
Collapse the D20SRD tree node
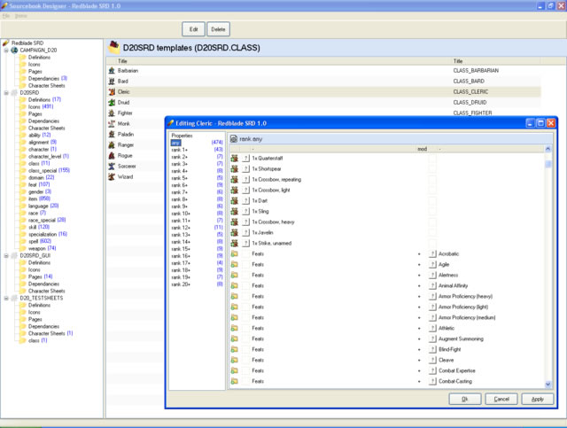6,93
